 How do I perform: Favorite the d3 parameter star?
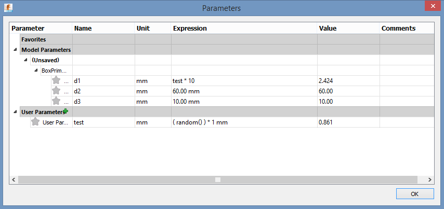[x=56, y=101]
